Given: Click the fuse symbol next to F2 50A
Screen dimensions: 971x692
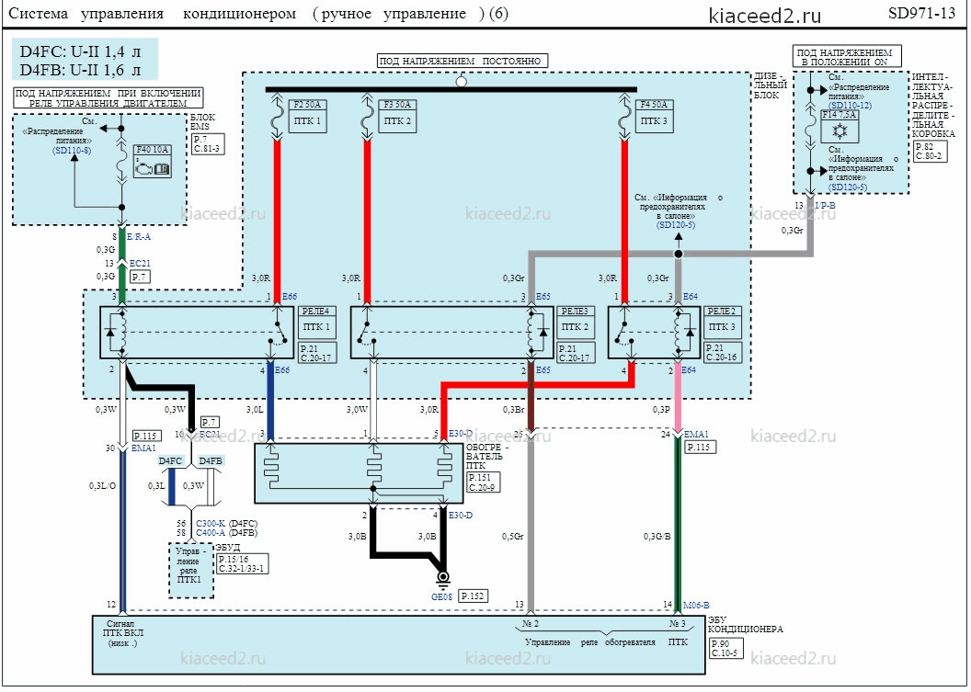Looking at the screenshot, I should (x=278, y=119).
